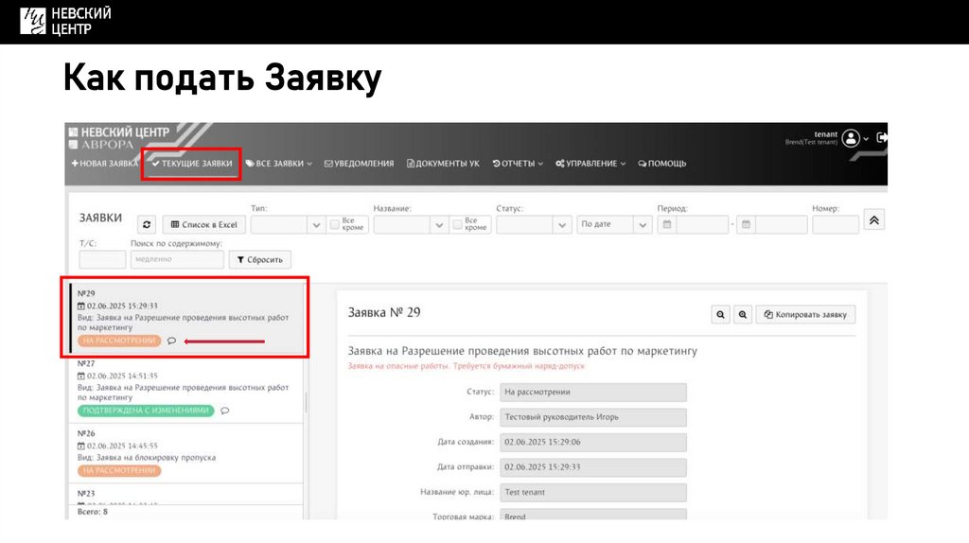This screenshot has height=543, width=969.
Task: Select request №29 in the list
Action: click(x=187, y=318)
